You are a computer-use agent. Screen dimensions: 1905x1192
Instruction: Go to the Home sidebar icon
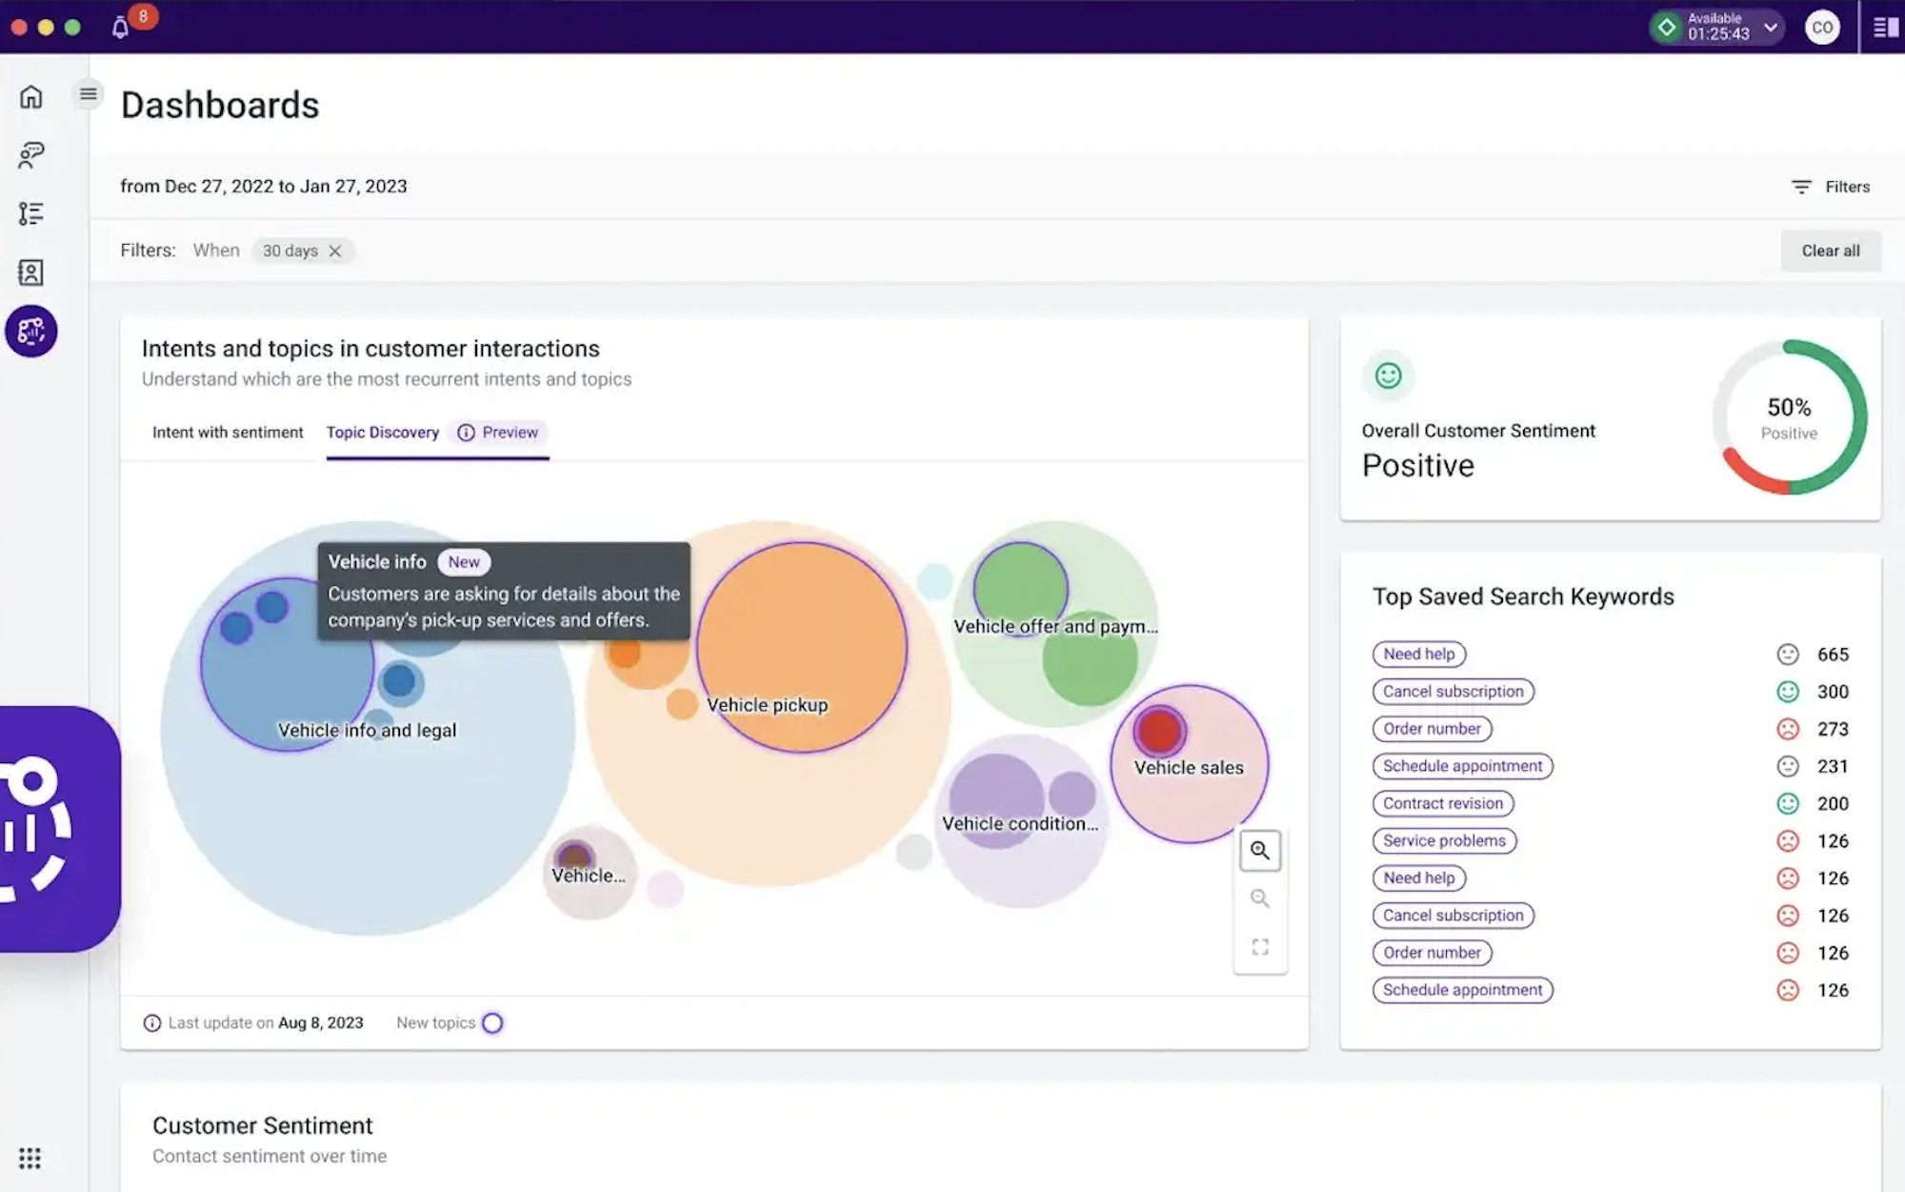pyautogui.click(x=31, y=96)
